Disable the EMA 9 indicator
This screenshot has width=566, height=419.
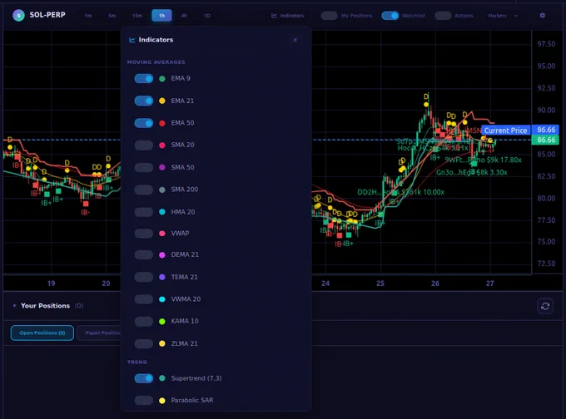click(x=144, y=79)
